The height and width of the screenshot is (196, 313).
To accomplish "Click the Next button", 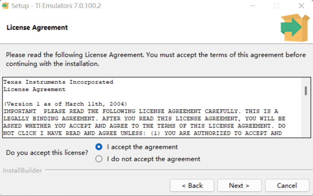I will [239, 186].
